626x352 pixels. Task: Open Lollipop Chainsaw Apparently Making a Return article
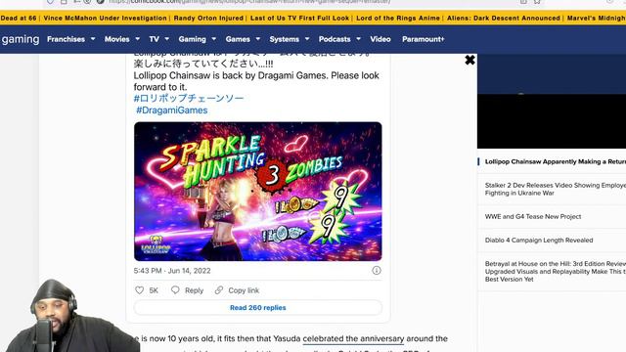(x=555, y=161)
